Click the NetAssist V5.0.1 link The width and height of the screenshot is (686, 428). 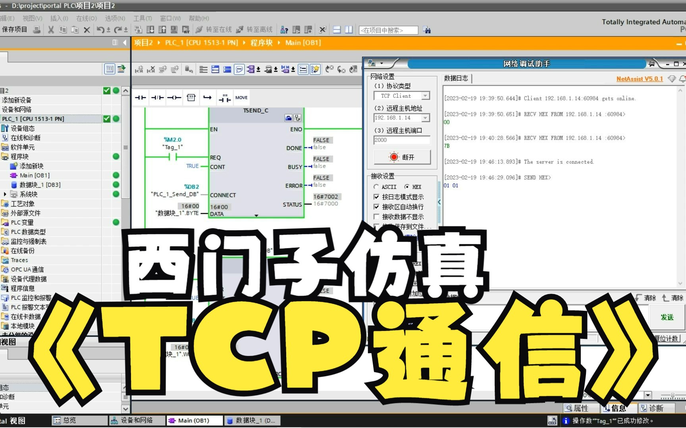639,79
